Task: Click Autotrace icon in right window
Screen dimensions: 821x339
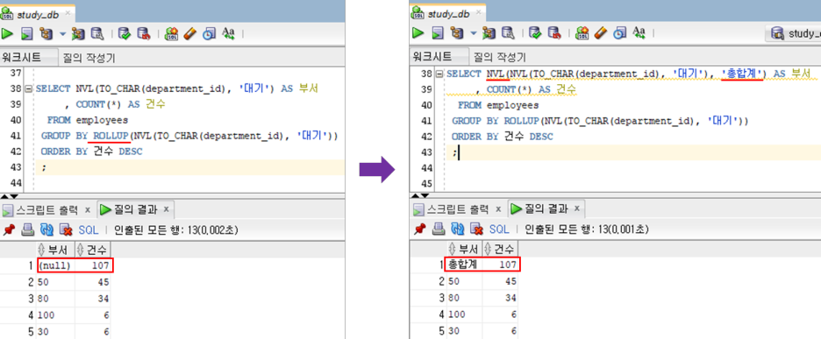Action: coord(489,34)
